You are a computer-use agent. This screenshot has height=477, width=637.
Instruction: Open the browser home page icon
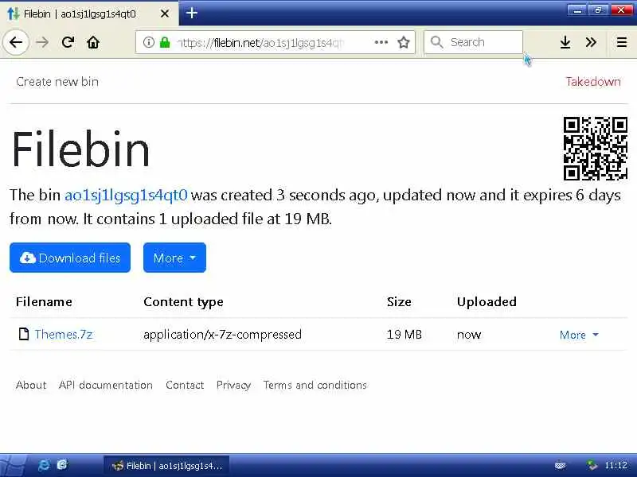tap(93, 42)
